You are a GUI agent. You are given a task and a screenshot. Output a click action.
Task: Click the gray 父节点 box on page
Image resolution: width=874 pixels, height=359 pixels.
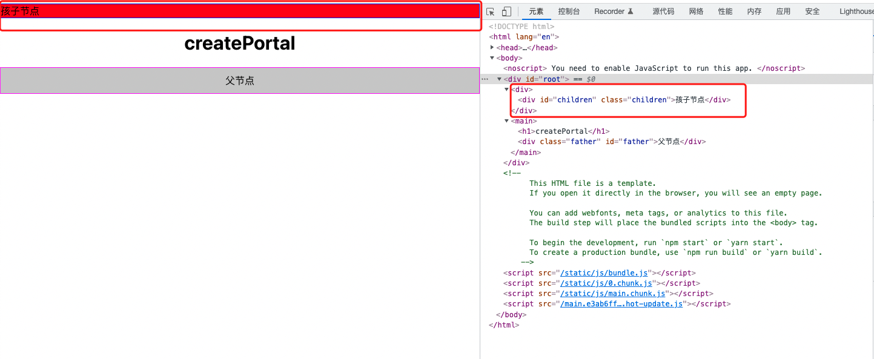[x=240, y=81]
